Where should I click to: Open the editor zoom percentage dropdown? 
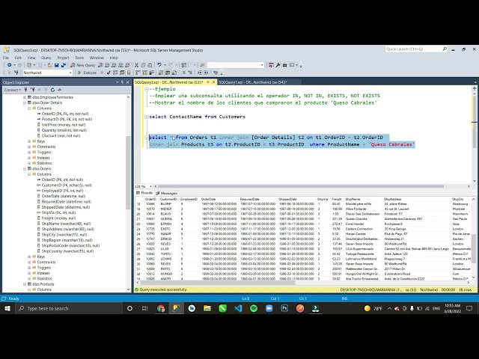coord(150,186)
